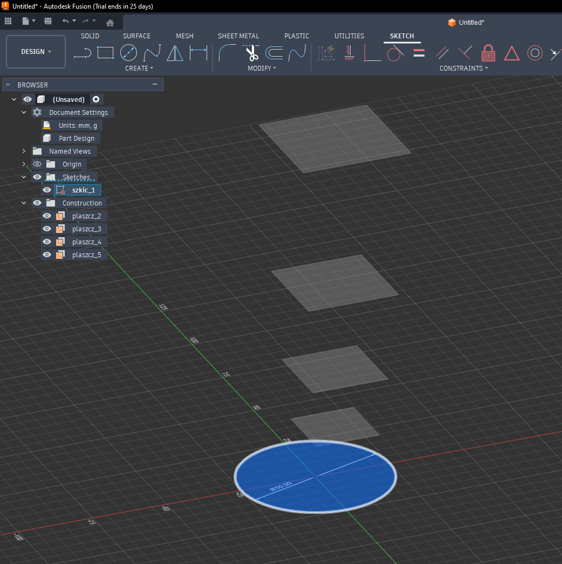The height and width of the screenshot is (564, 562).
Task: Click the Save icon in top toolbar
Action: tap(48, 22)
